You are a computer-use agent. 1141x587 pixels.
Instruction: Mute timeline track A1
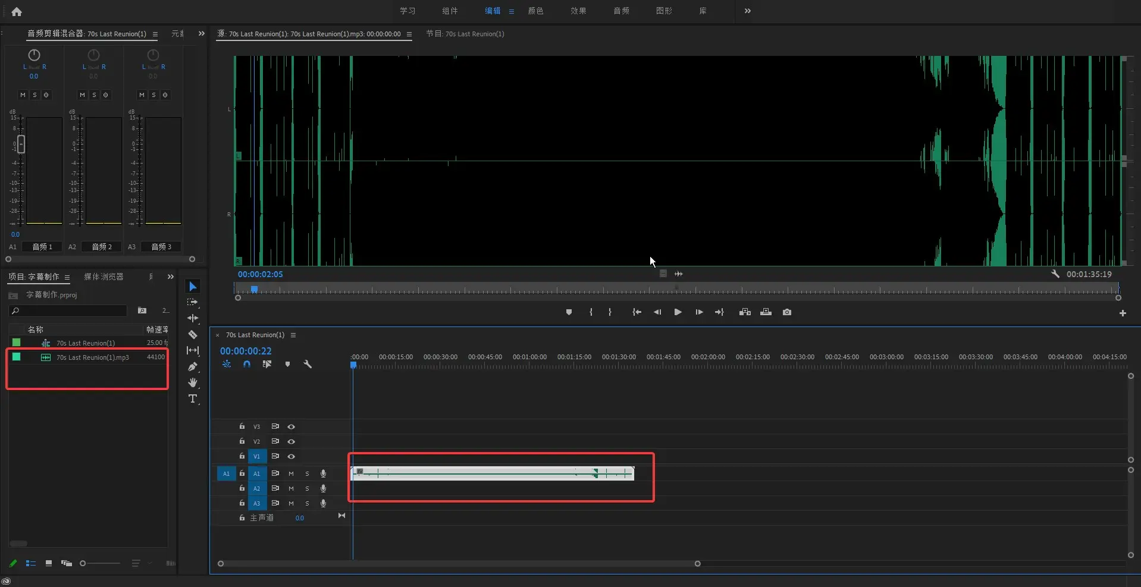click(291, 474)
